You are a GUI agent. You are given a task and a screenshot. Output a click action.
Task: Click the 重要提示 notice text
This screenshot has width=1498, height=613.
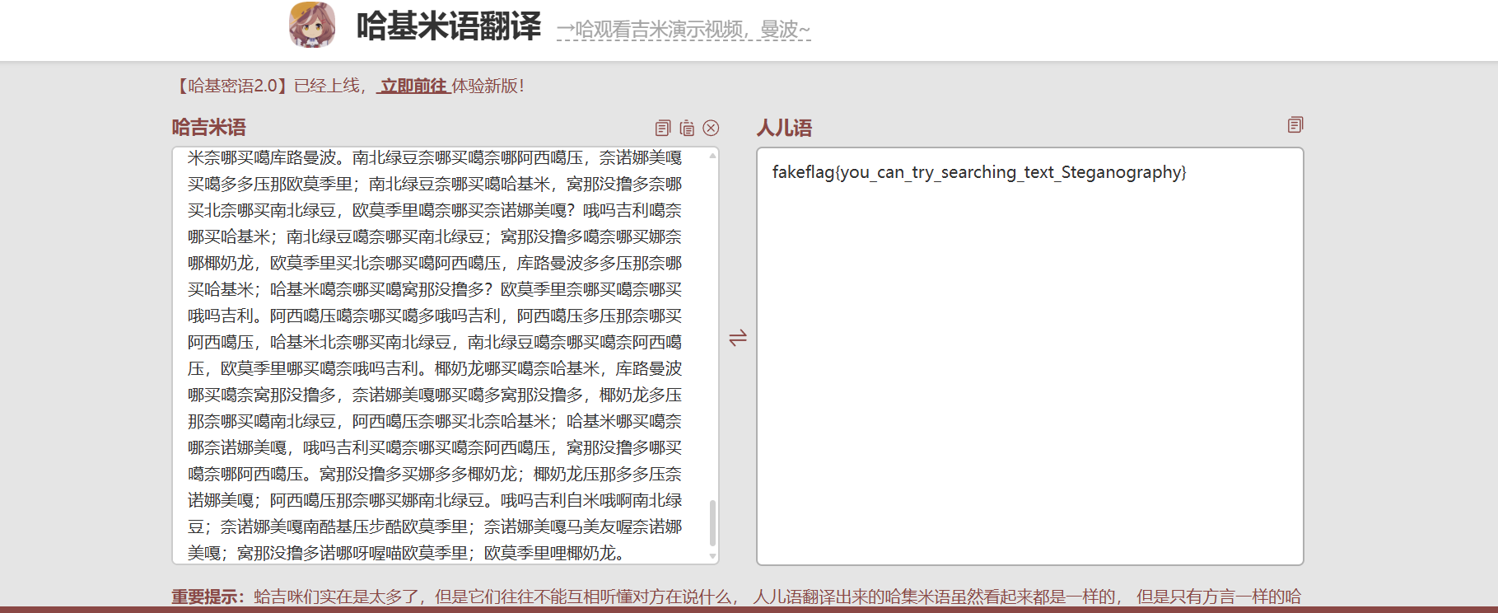tap(208, 597)
